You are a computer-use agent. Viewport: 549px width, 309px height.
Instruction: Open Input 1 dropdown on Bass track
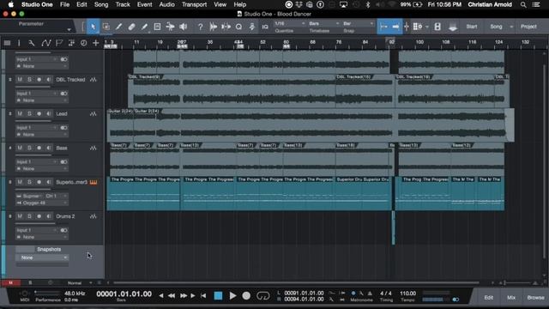click(x=36, y=162)
